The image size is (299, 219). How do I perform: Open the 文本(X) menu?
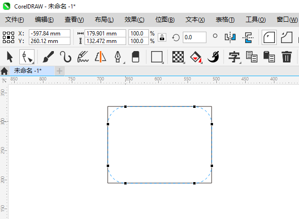[x=195, y=20]
